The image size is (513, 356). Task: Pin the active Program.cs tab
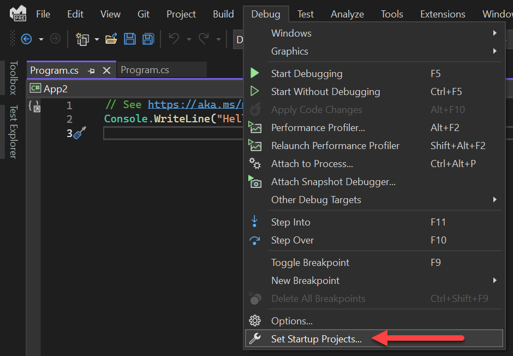pyautogui.click(x=91, y=70)
